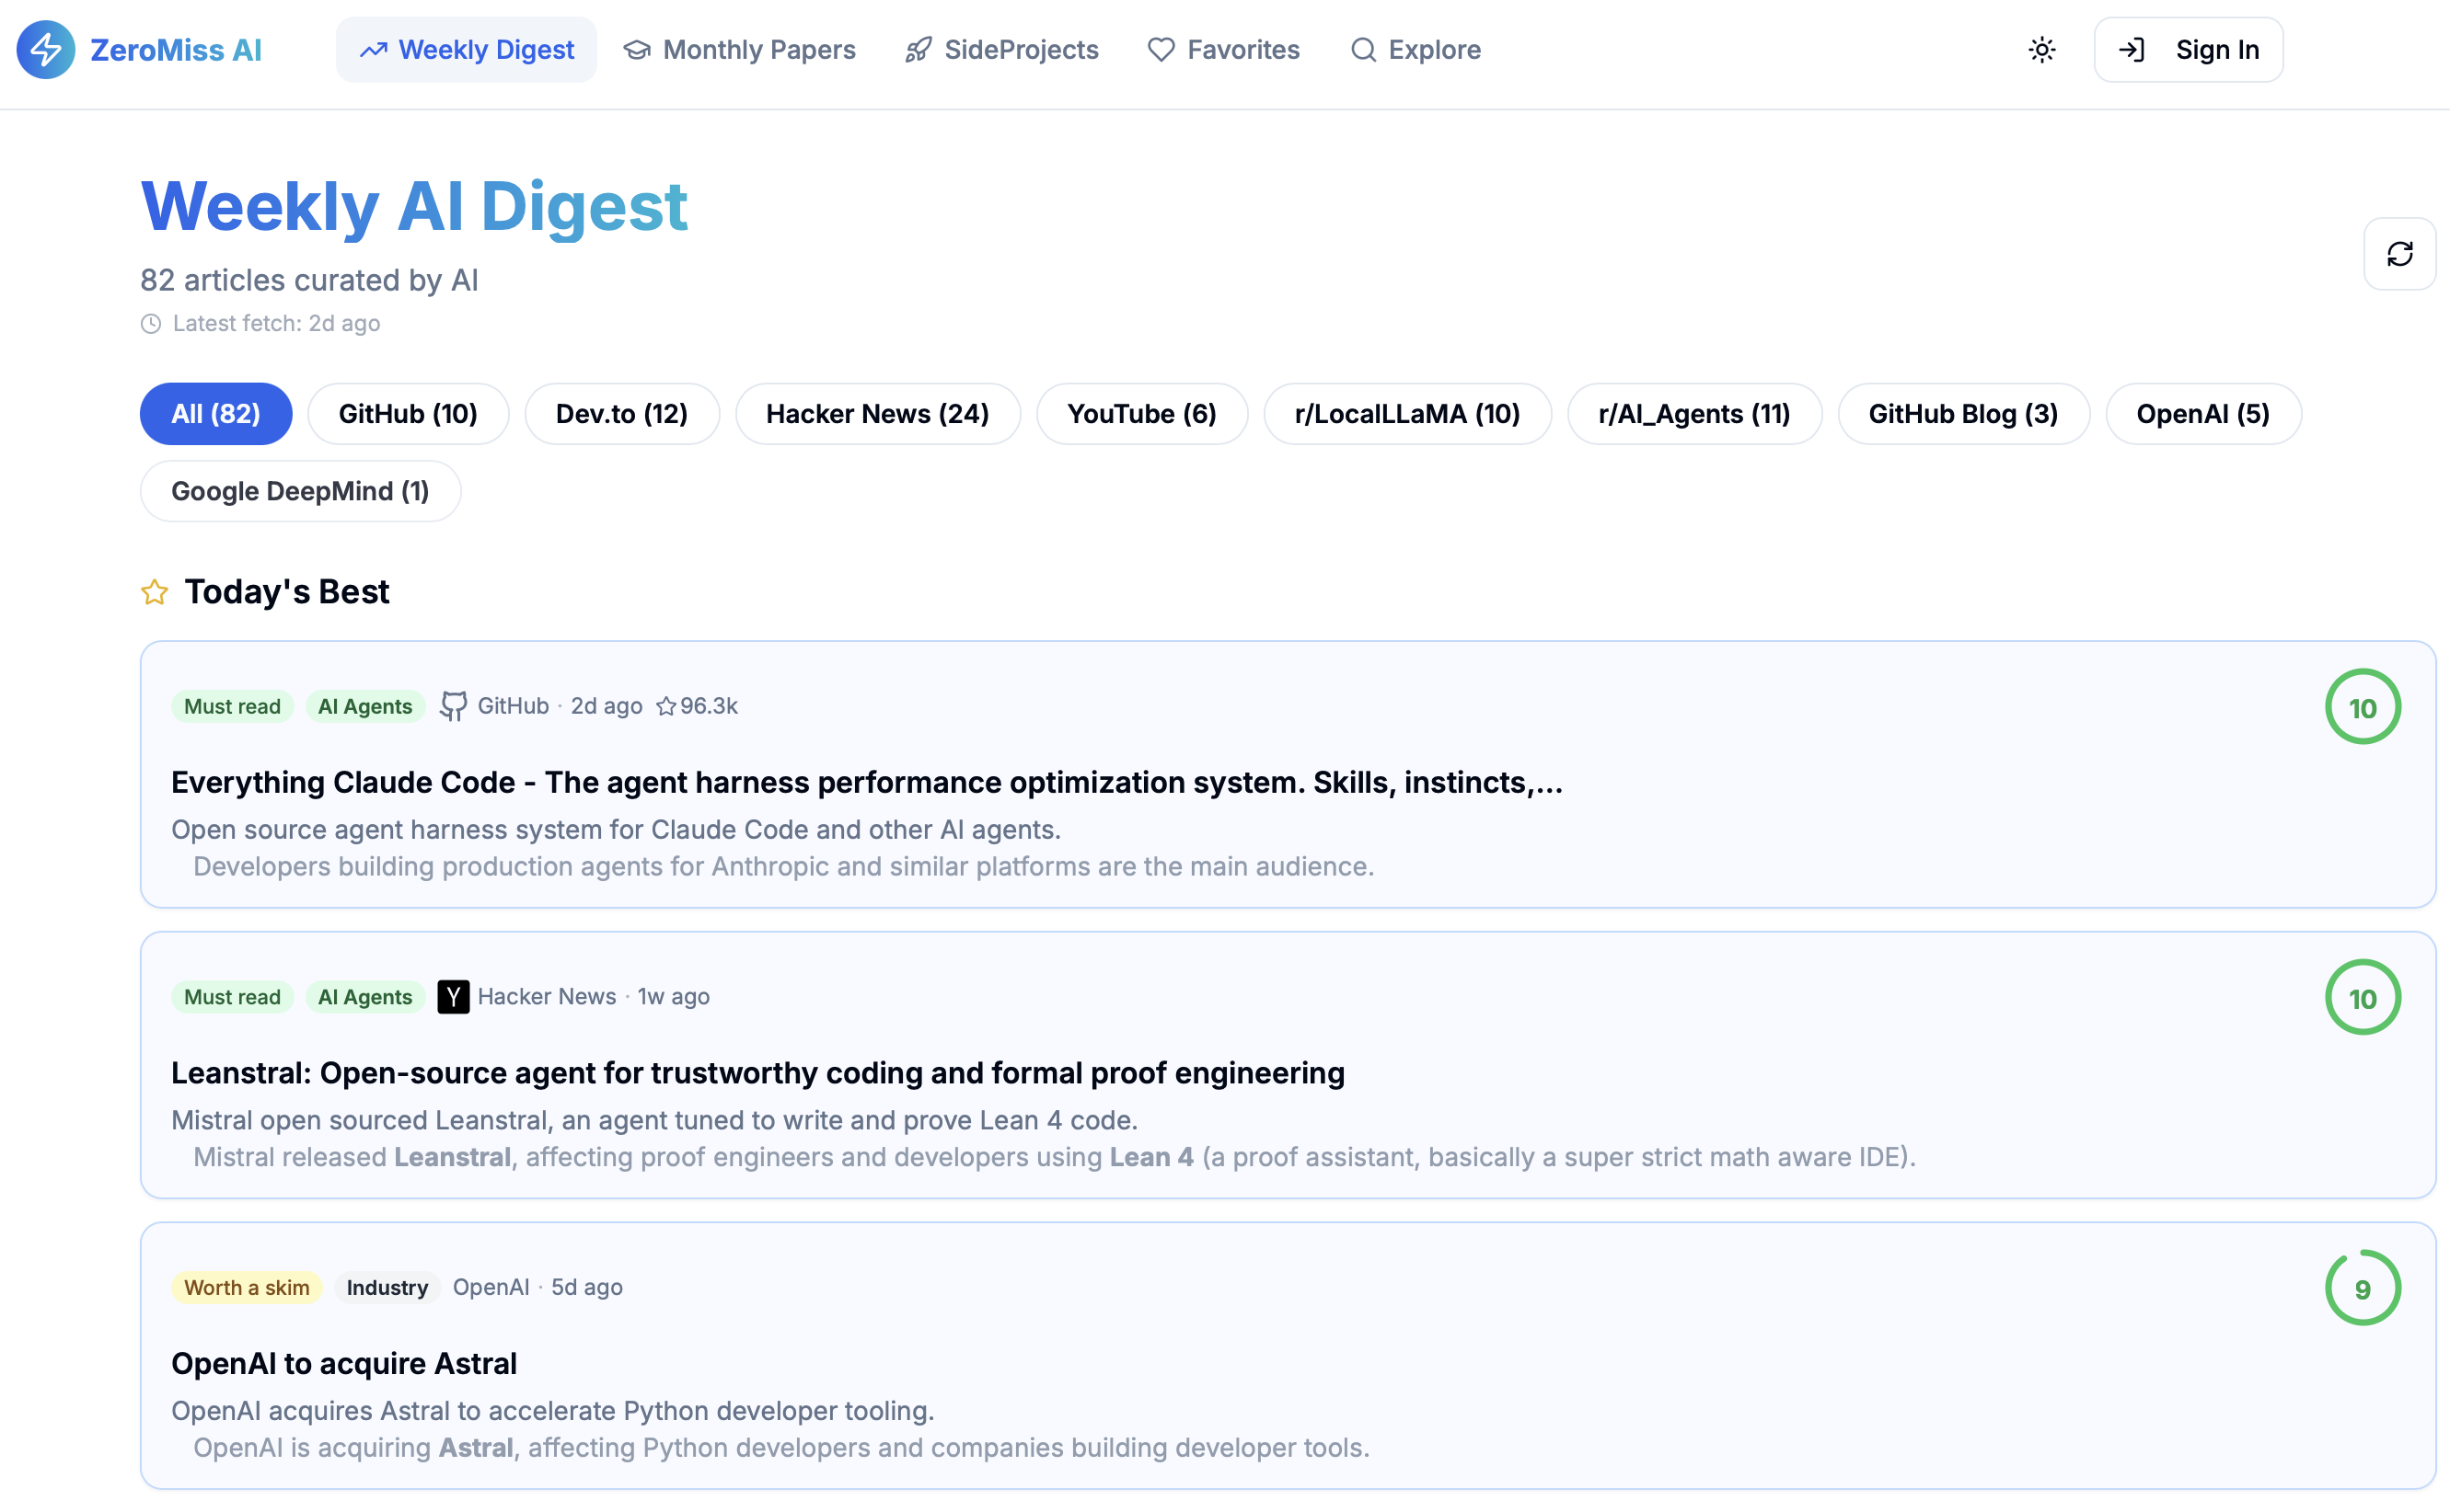Click the score 10 circle on Leanstral article
Viewport: 2450px width, 1512px height.
tap(2362, 997)
